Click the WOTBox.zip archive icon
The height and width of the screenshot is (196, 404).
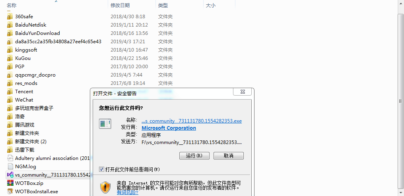[x=10, y=183]
